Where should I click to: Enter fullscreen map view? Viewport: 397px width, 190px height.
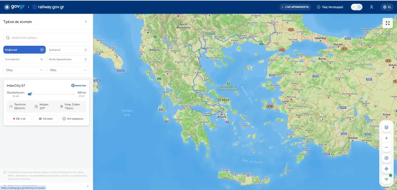tap(387, 23)
